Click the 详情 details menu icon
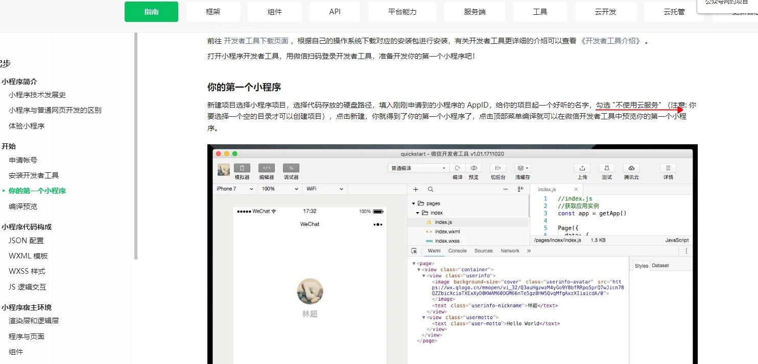The image size is (758, 364). 668,168
